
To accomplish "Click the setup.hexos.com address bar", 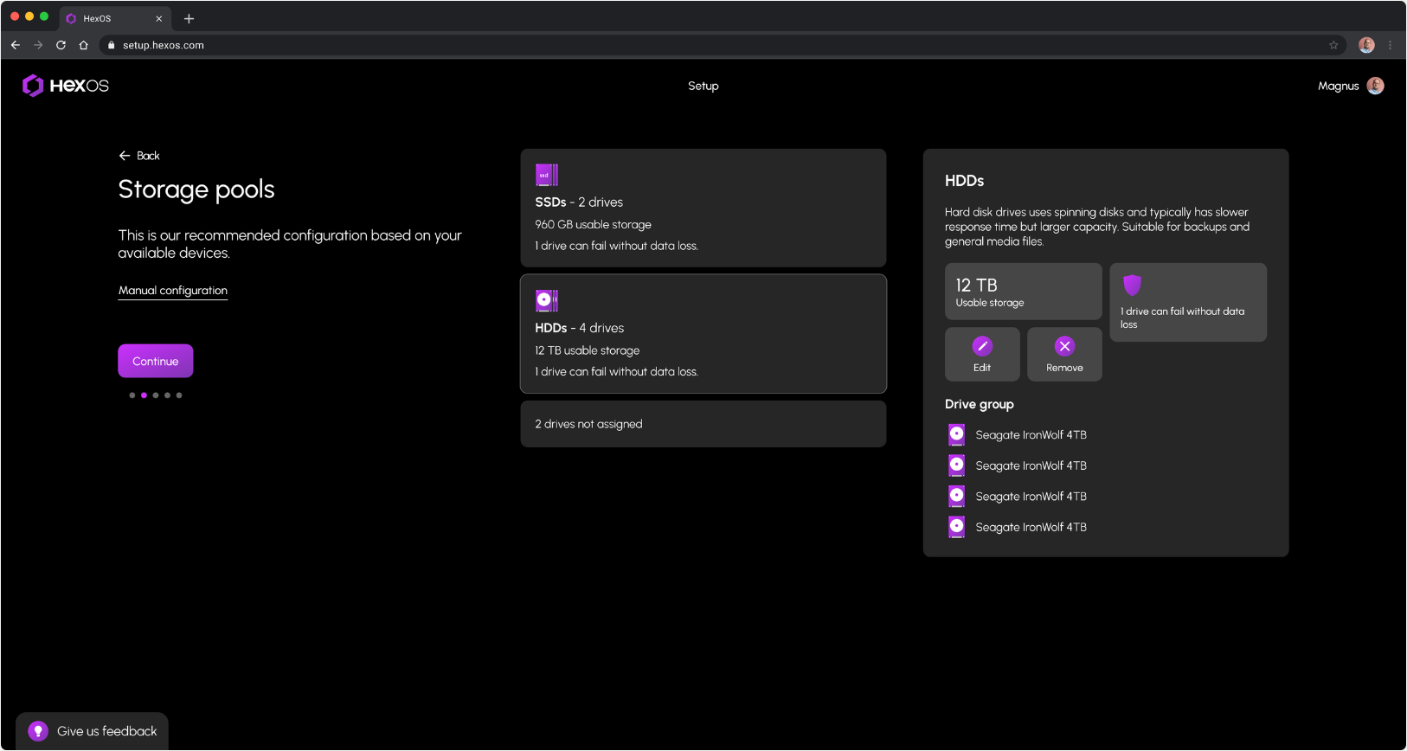I will click(692, 45).
